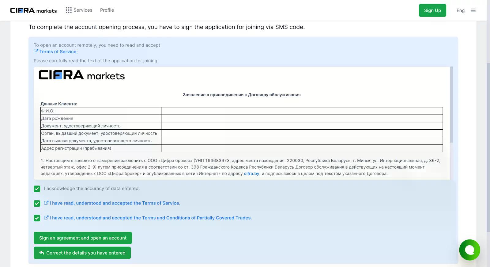Click the back-arrow icon on Correct details button

pos(42,253)
